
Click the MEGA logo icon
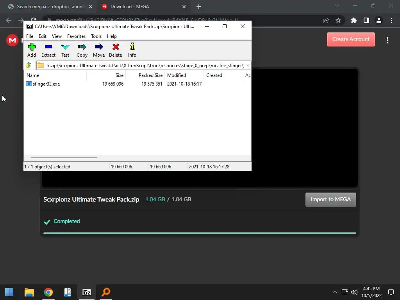(x=12, y=40)
